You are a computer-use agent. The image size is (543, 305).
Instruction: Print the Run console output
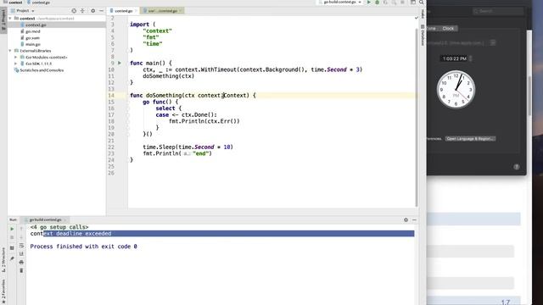click(21, 262)
